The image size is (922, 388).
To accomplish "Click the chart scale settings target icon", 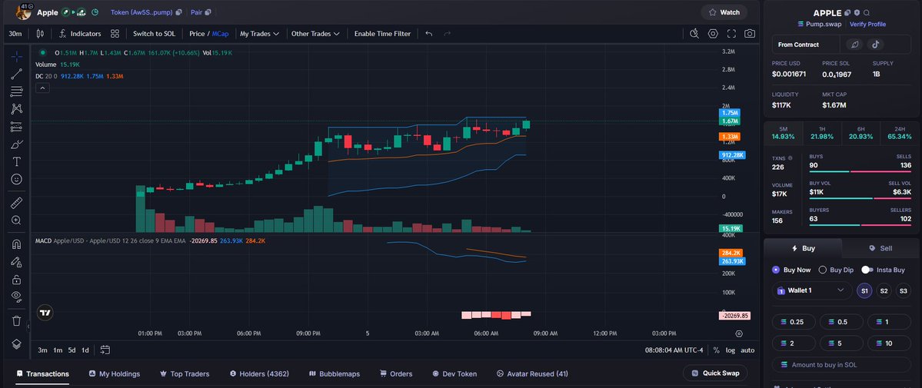I will click(739, 333).
